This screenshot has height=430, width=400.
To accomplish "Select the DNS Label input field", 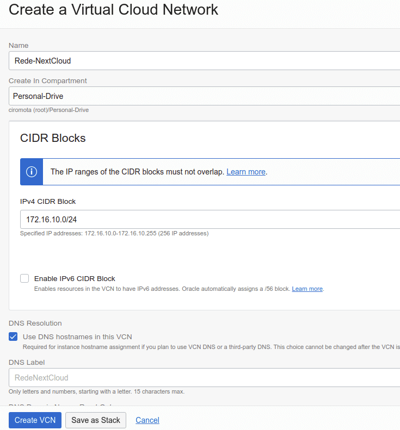I will click(204, 378).
